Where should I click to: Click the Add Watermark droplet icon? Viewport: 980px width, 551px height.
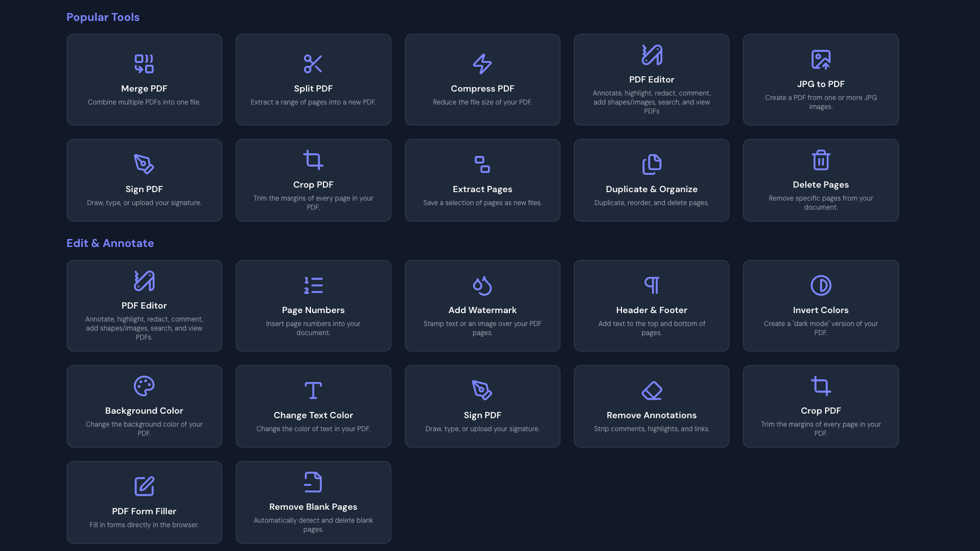[x=482, y=285]
